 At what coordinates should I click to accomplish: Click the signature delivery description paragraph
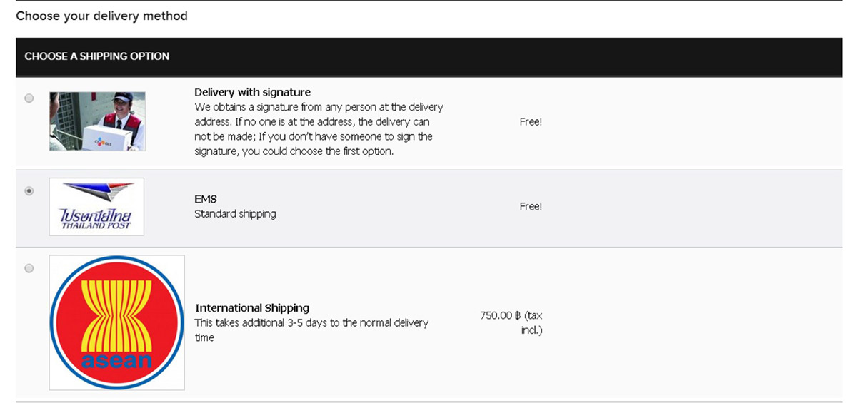click(319, 129)
